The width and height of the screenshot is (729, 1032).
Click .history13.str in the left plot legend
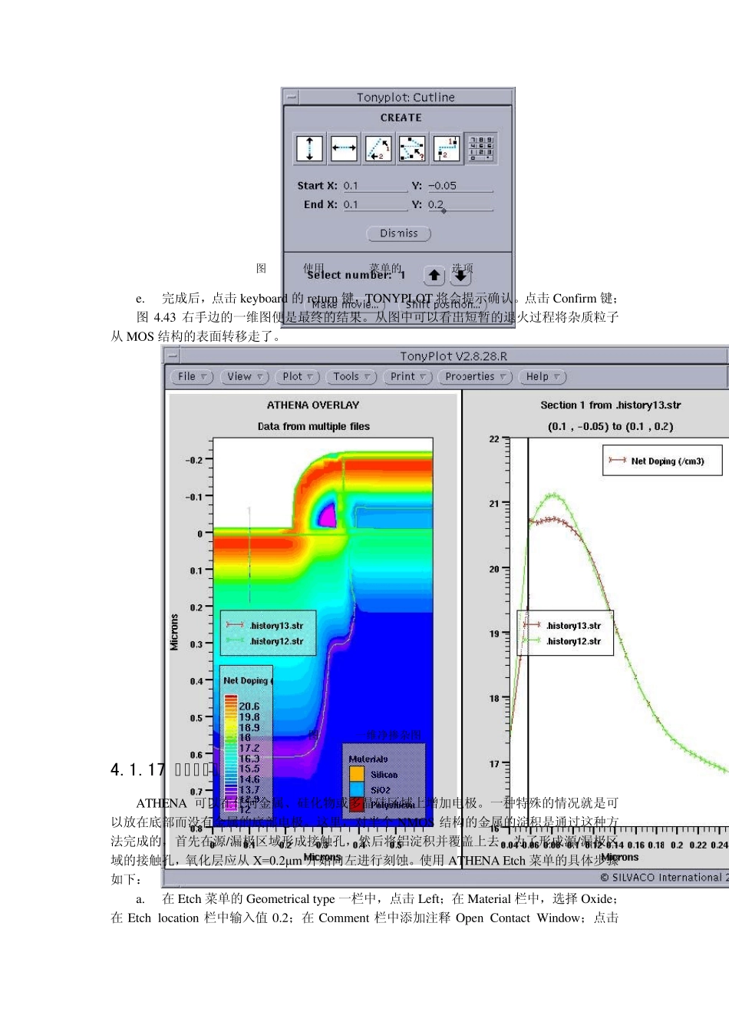tap(276, 626)
